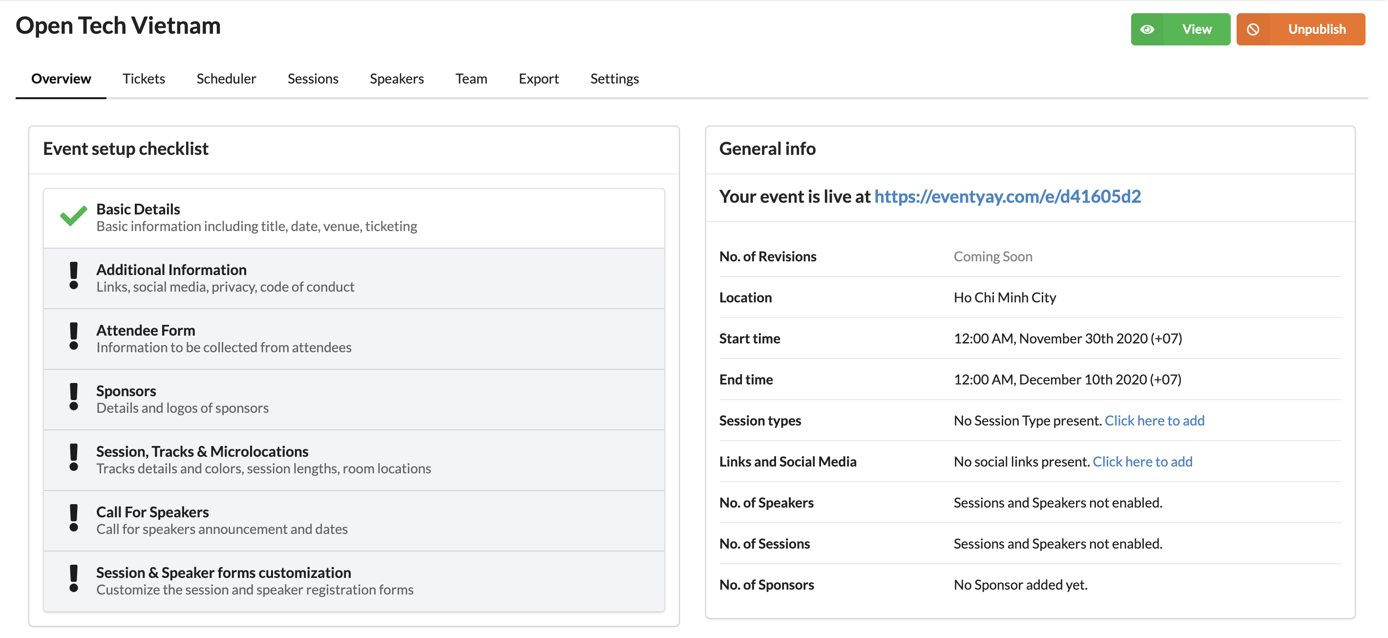
Task: Click the Ho Chi Minh City location value
Action: coord(1005,298)
